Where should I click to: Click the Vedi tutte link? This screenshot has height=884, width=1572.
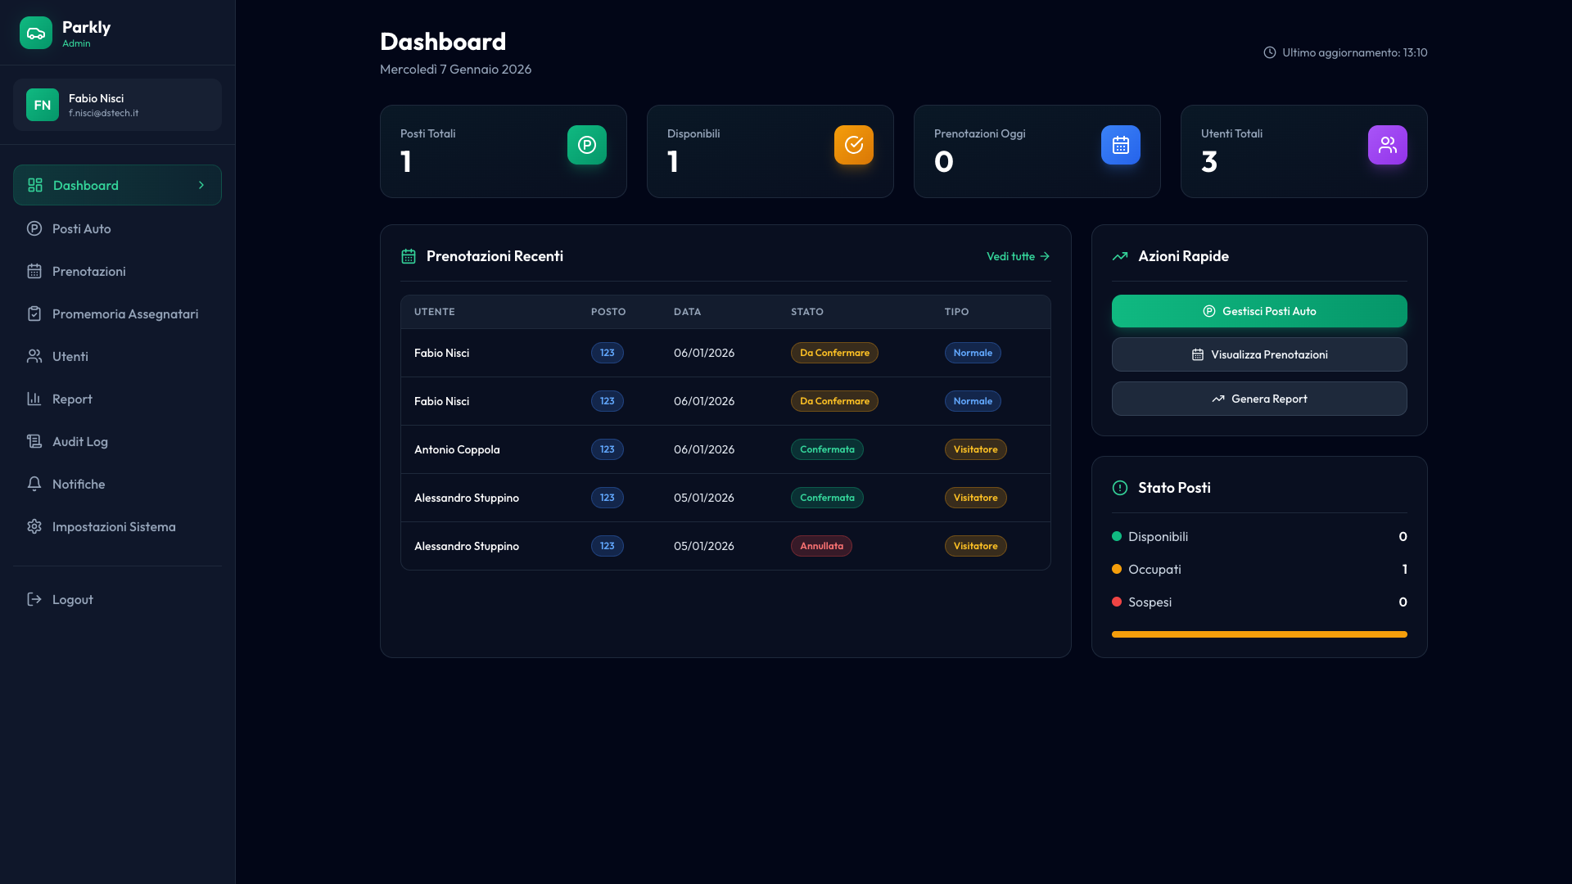[x=1018, y=256]
